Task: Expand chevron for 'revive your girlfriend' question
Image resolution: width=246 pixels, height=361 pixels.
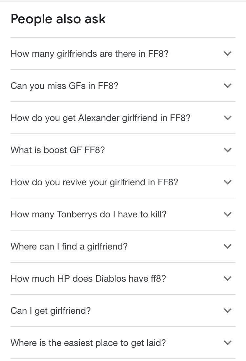Action: [x=228, y=182]
